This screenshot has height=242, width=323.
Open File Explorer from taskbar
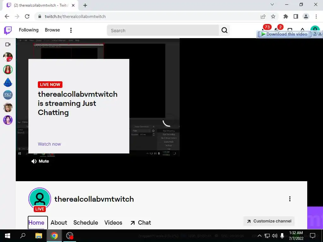(38, 236)
